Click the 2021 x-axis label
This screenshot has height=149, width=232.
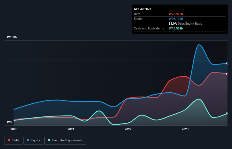point(71,129)
